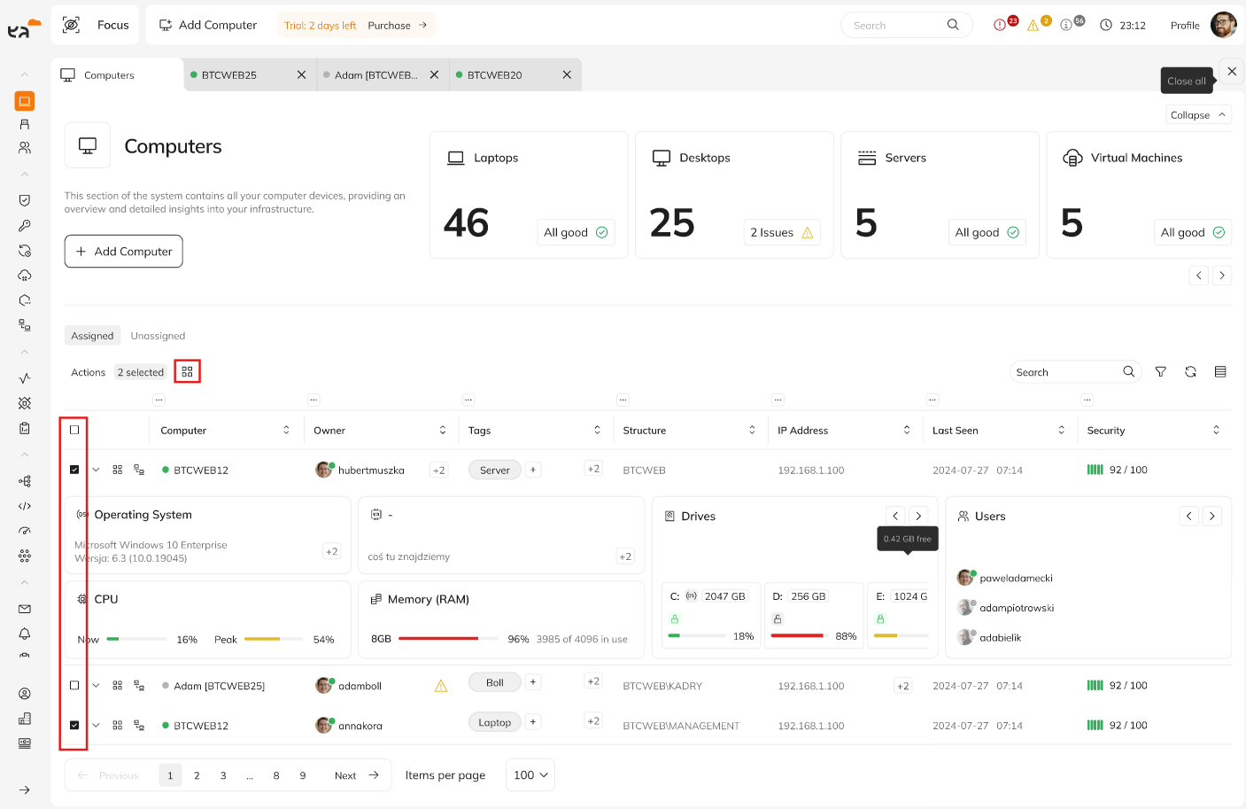Select the Unassigned tab
This screenshot has height=809, width=1246.
pyautogui.click(x=158, y=336)
